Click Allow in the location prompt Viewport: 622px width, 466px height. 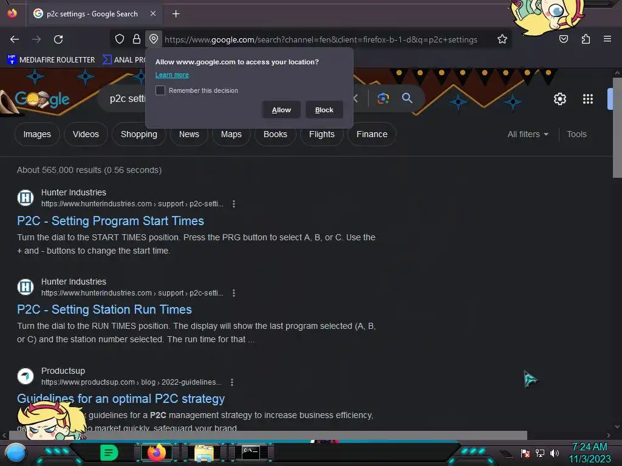[x=281, y=110]
